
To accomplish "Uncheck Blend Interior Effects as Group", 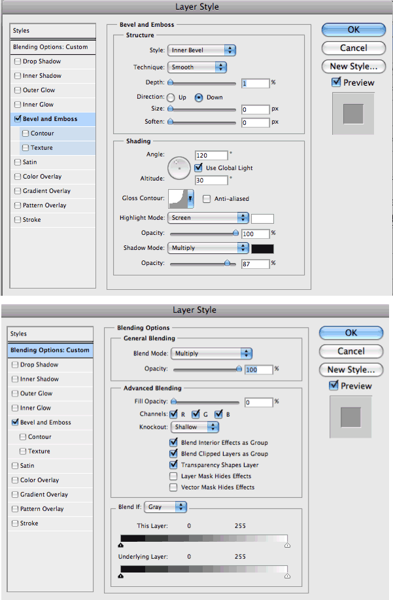I will 173,442.
